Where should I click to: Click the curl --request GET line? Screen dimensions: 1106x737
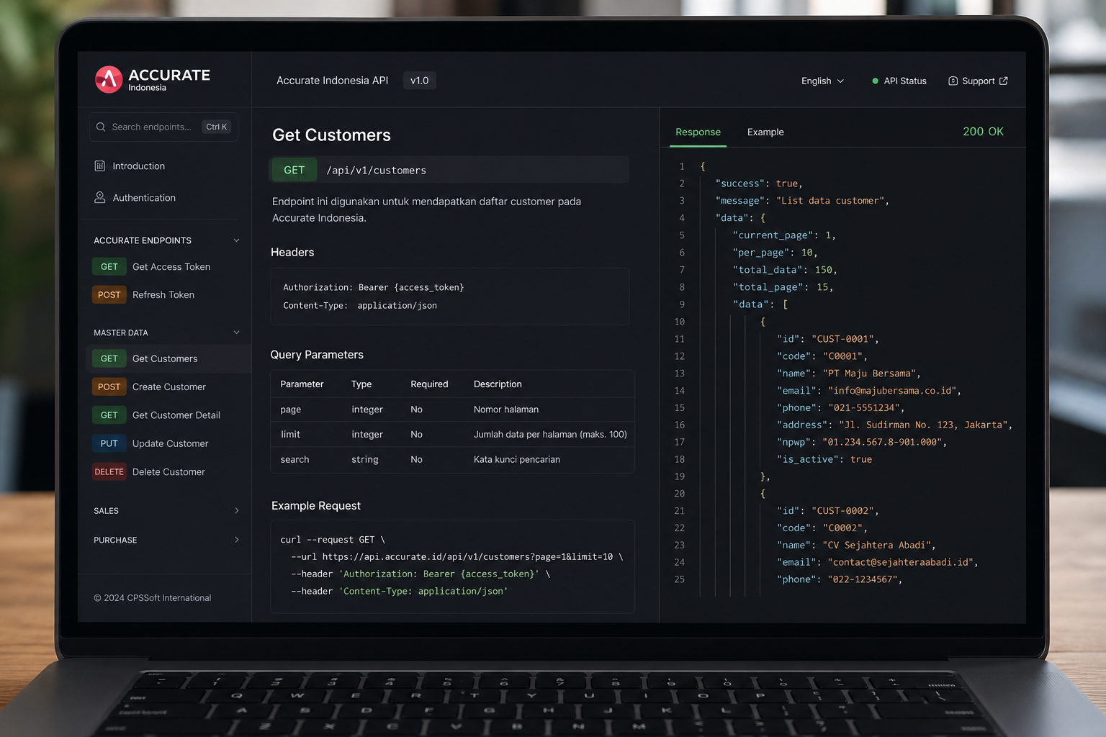(x=333, y=540)
